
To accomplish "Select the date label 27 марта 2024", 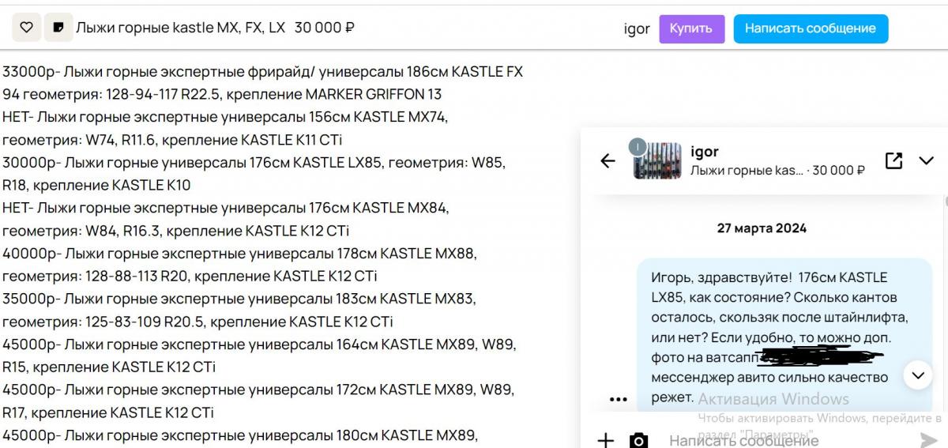I will coord(762,228).
